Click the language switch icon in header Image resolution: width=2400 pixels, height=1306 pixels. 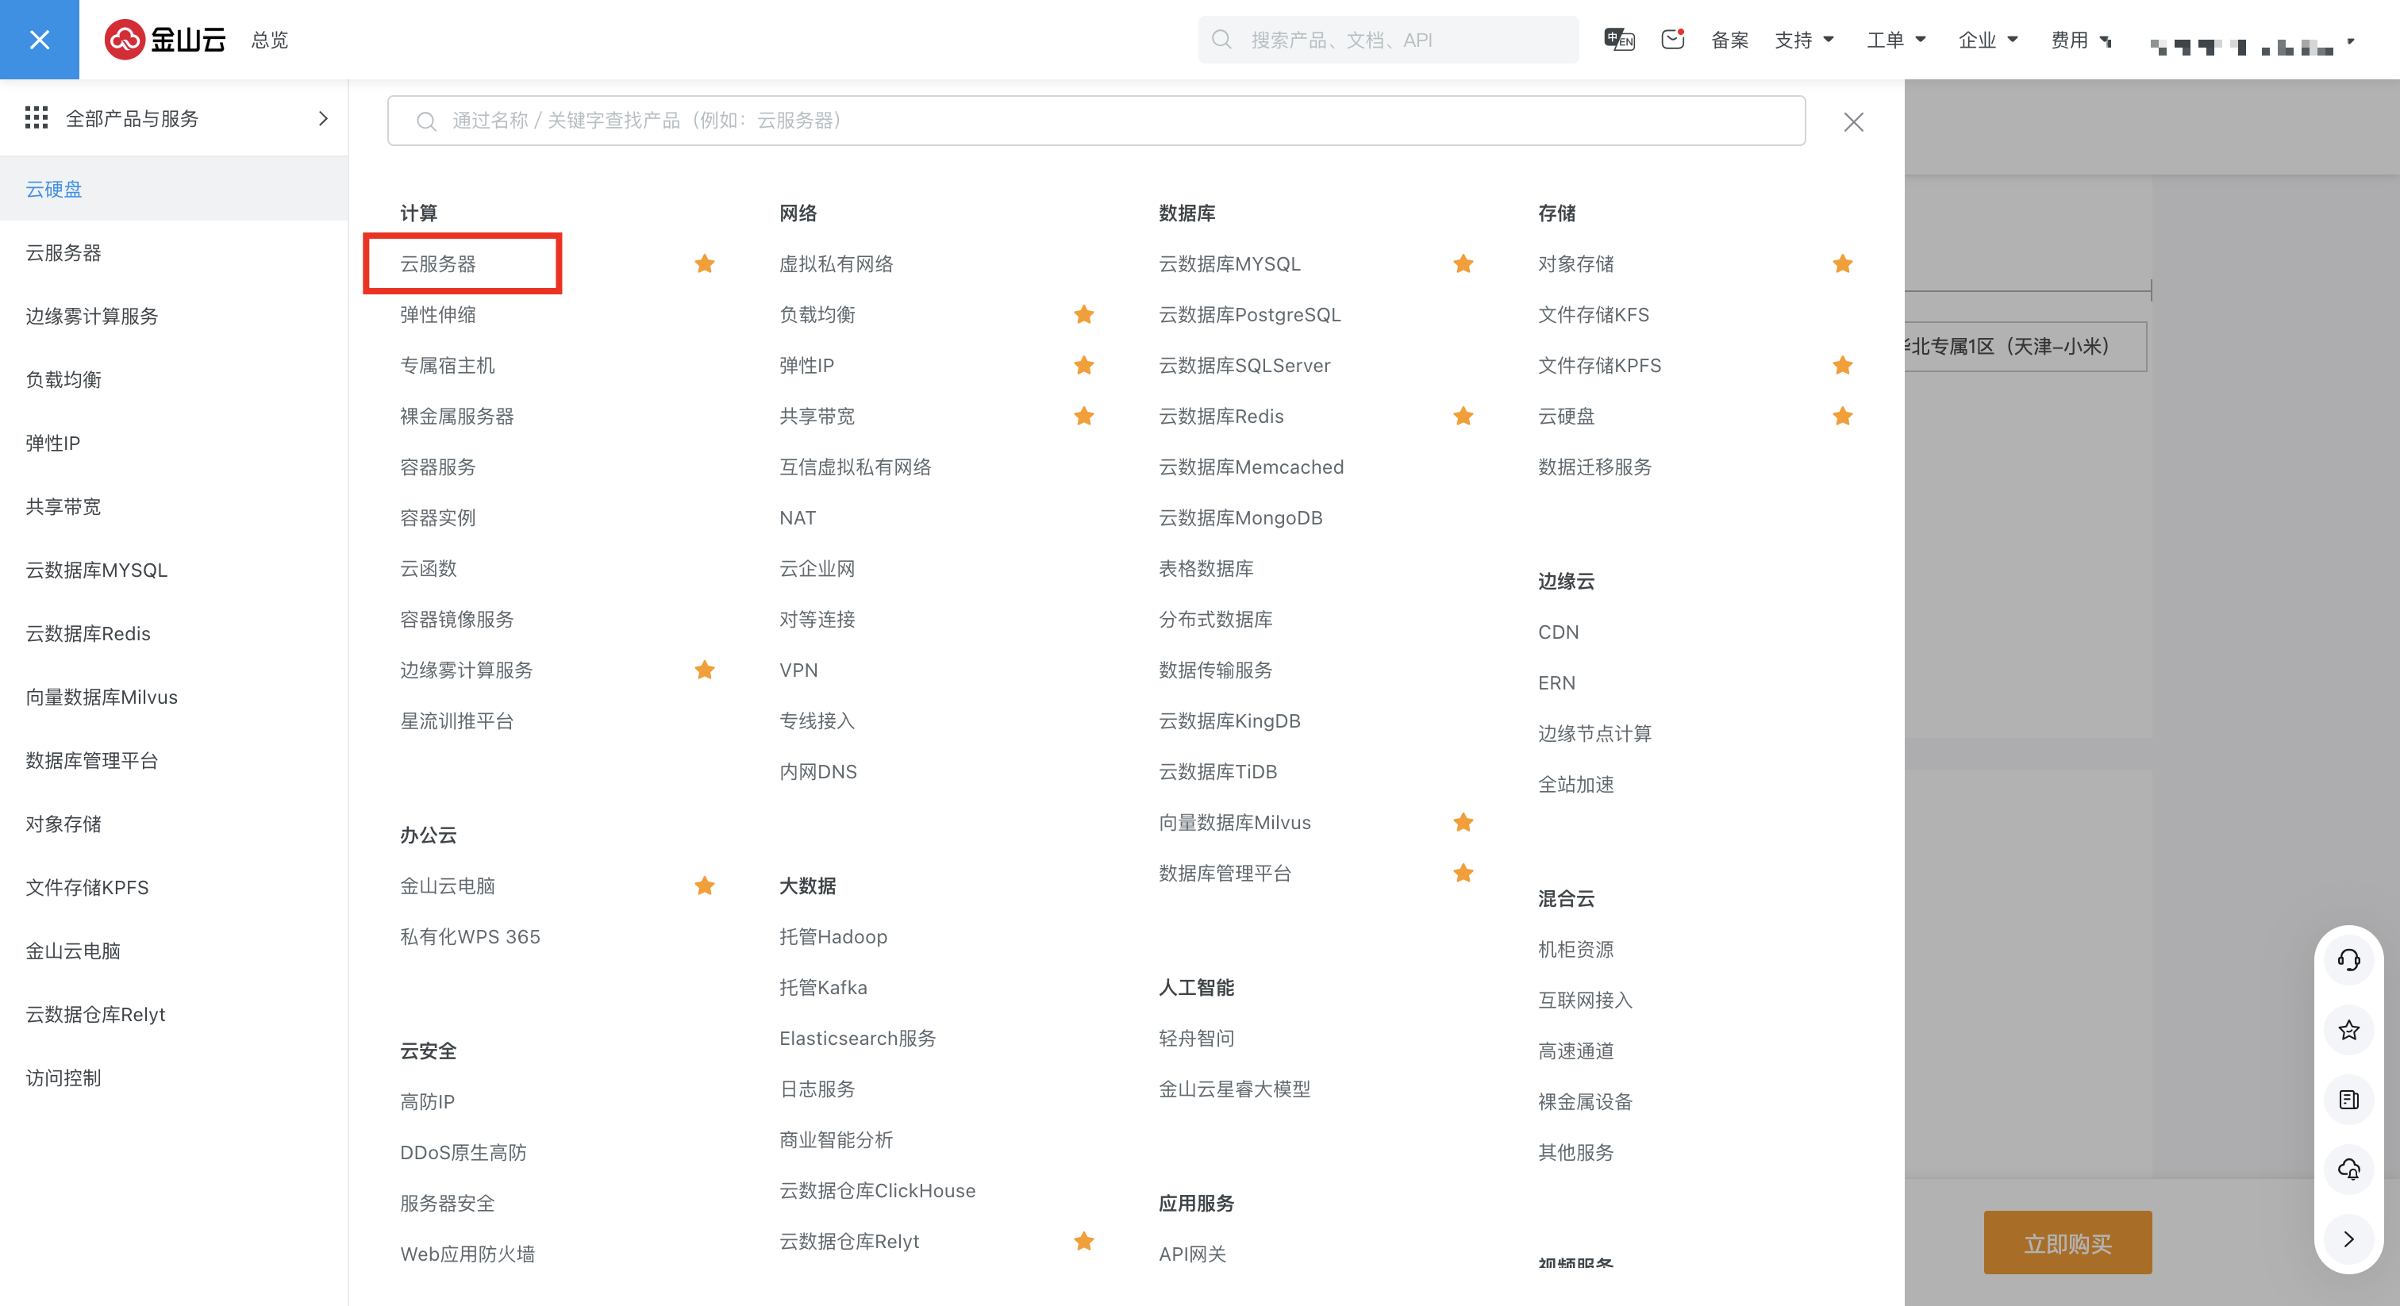(1619, 39)
